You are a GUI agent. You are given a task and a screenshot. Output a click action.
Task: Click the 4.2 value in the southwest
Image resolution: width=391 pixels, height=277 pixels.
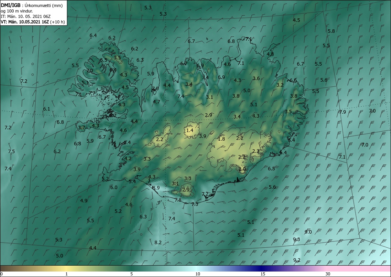point(128,159)
